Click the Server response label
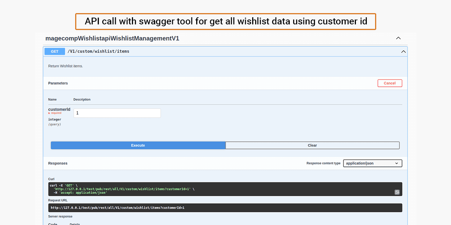451x225 pixels. 60,216
